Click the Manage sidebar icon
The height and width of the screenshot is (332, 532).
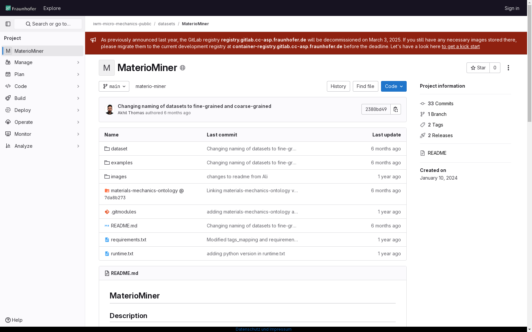[x=8, y=62]
